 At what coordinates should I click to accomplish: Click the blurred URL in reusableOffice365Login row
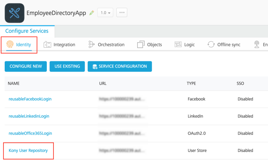click(x=122, y=133)
